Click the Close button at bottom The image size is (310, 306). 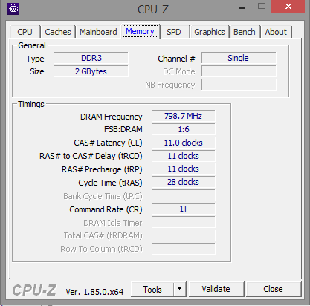[273, 289]
